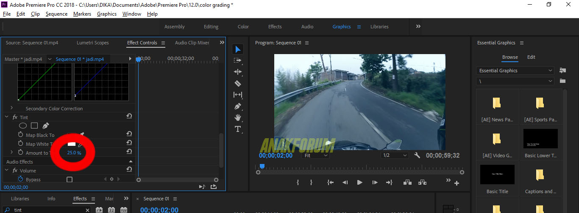Toggle 32-bit Color effects filter
The width and height of the screenshot is (579, 213).
tap(111, 210)
